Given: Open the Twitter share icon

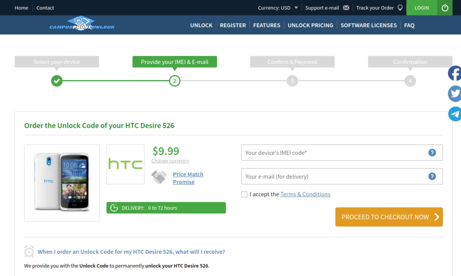Looking at the screenshot, I should click(455, 94).
